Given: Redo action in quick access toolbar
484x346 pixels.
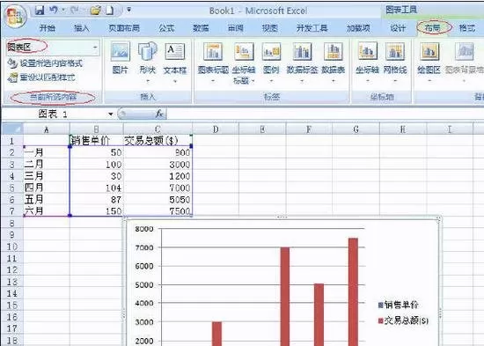Looking at the screenshot, I should [x=75, y=11].
